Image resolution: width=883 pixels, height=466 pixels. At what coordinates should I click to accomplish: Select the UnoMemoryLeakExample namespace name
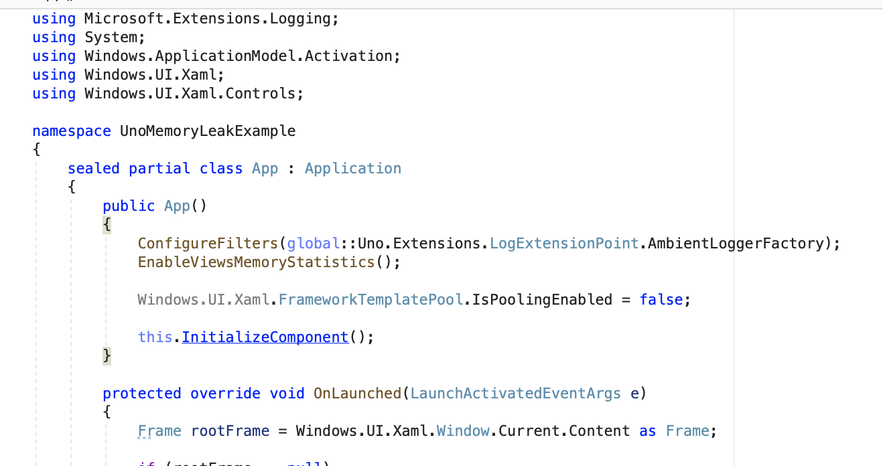click(x=208, y=131)
